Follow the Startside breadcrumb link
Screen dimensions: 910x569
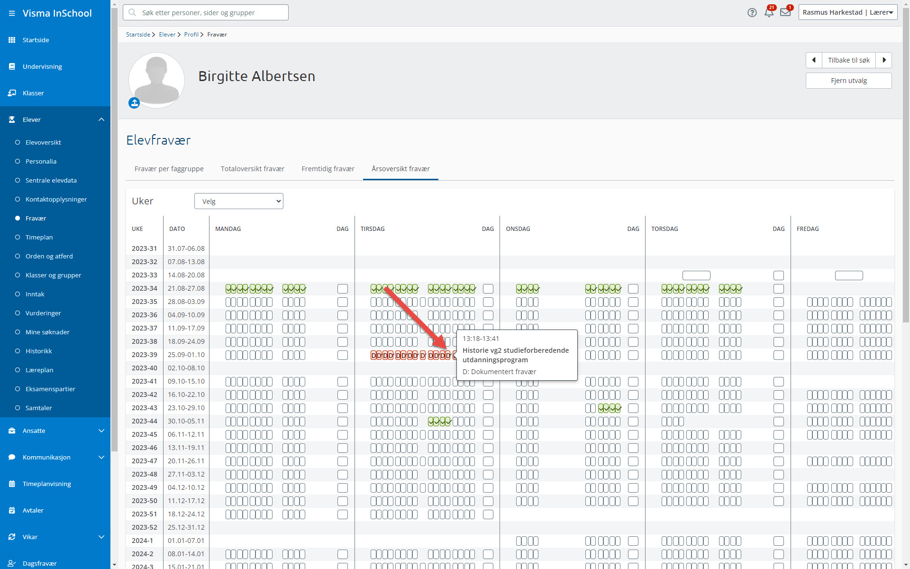click(138, 35)
